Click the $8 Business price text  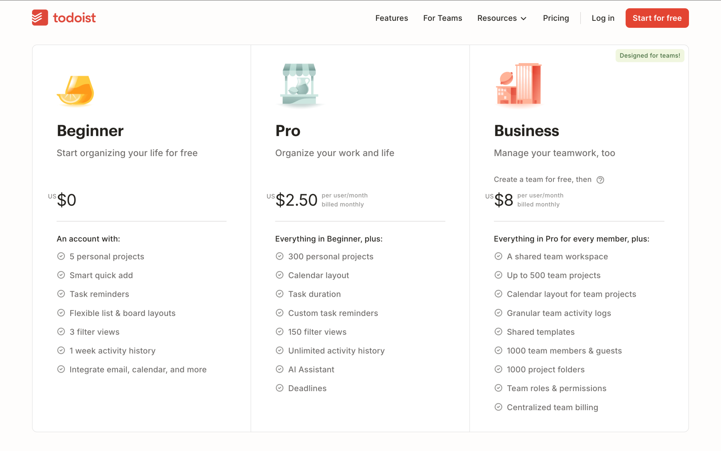click(503, 200)
